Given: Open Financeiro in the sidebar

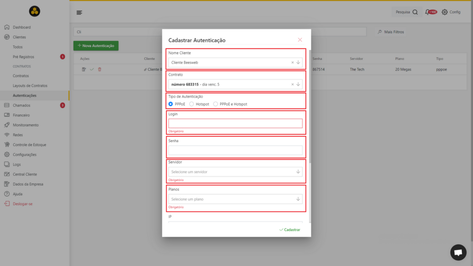Looking at the screenshot, I should click(21, 115).
